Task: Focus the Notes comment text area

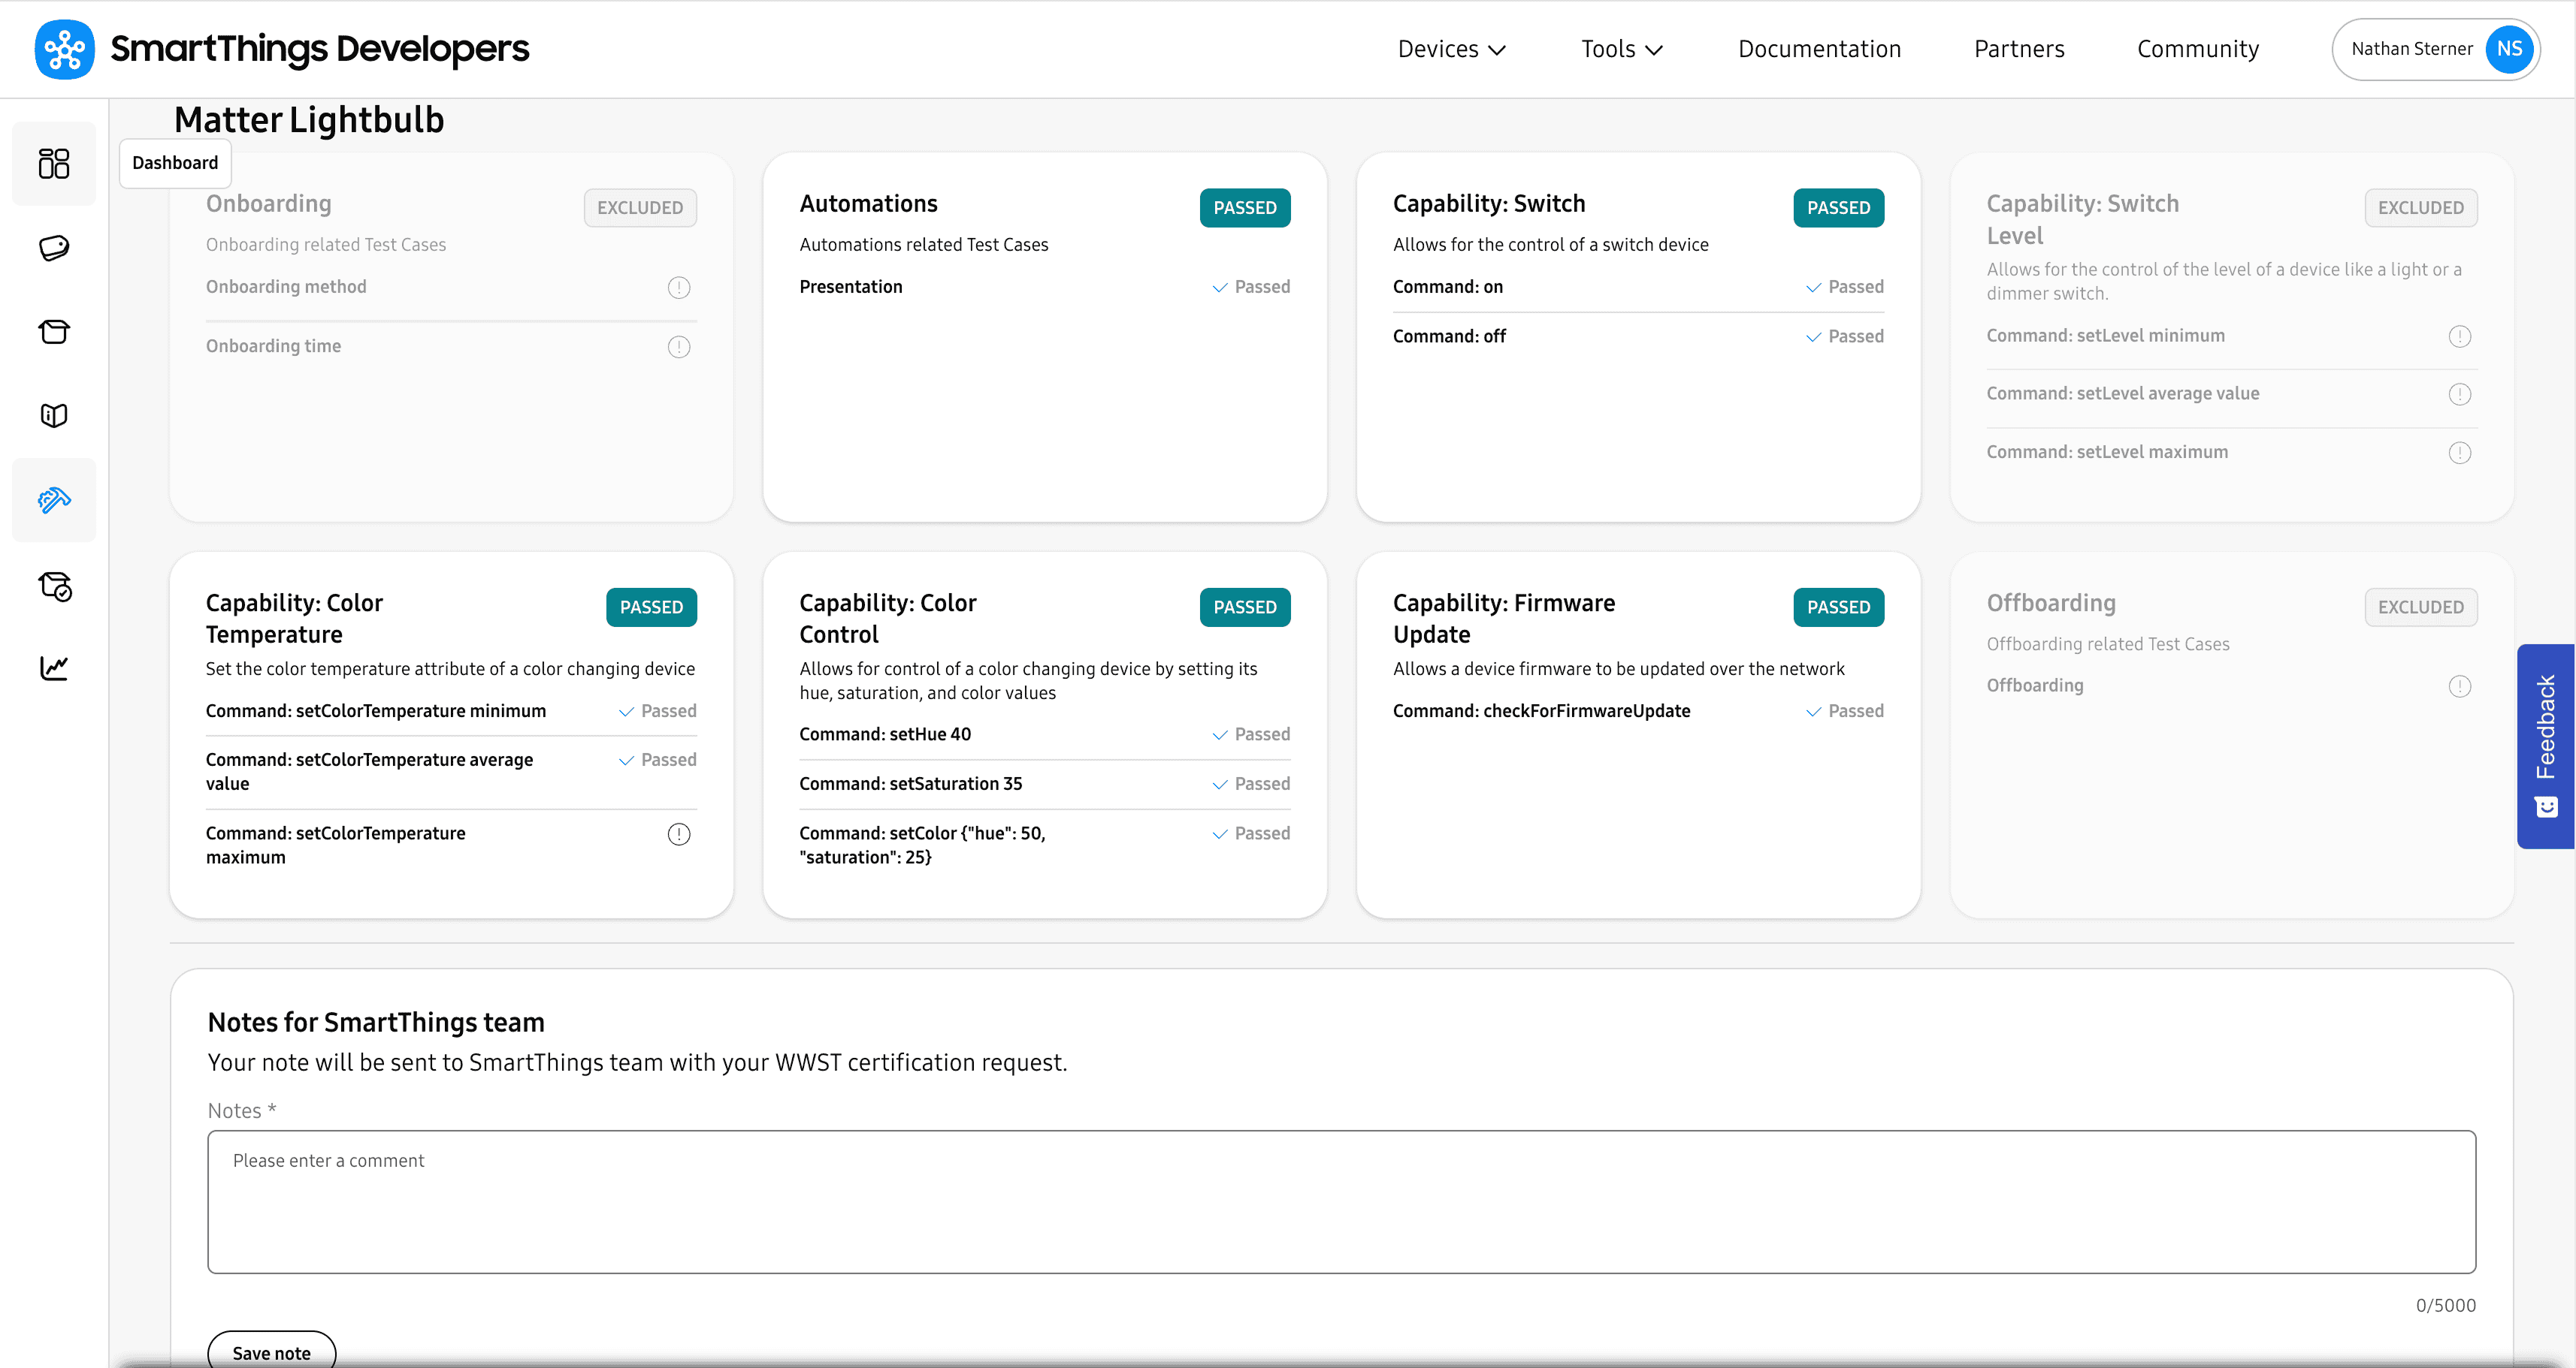Action: (x=1341, y=1202)
